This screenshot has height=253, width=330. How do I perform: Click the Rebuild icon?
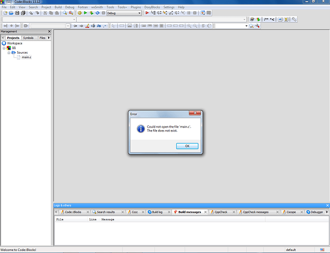pyautogui.click(x=97, y=13)
